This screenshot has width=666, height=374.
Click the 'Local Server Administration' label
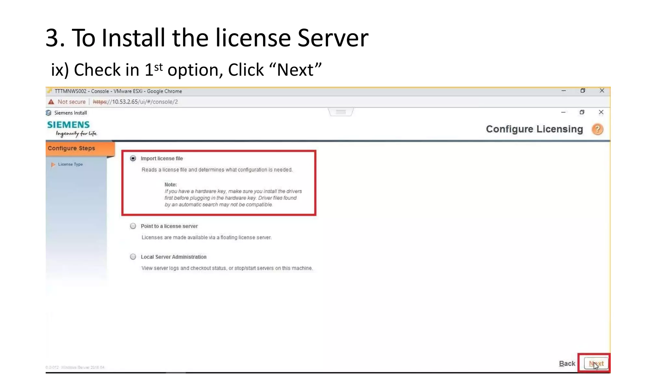pos(173,257)
